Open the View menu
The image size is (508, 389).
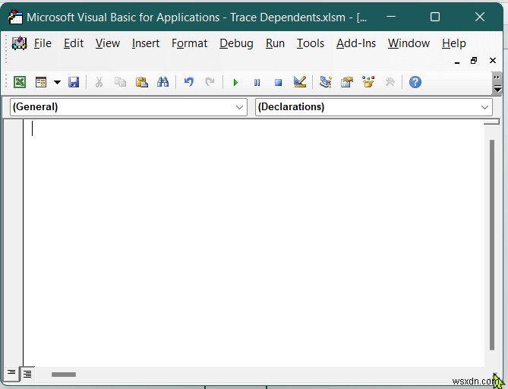click(x=108, y=43)
